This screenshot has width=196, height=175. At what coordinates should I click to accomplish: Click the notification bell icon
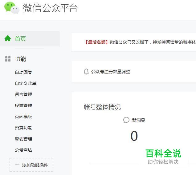[x=86, y=72]
